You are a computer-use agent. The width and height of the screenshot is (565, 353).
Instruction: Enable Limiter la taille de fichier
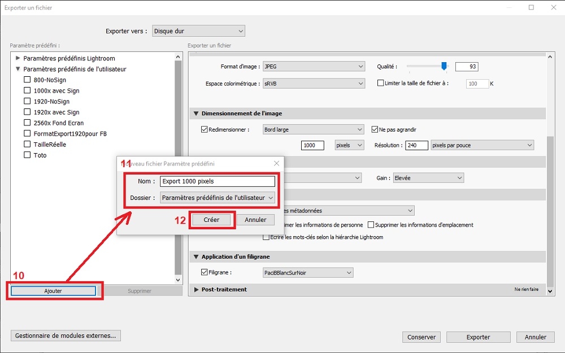380,83
